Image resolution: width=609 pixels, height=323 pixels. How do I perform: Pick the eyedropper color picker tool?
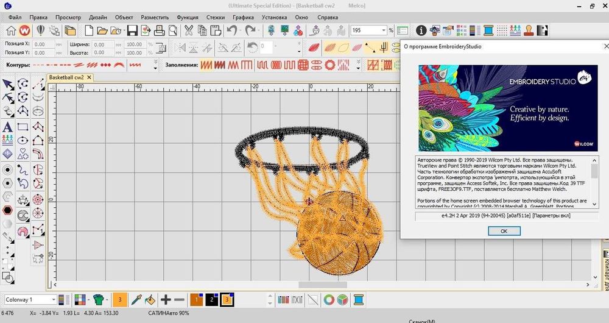136,300
